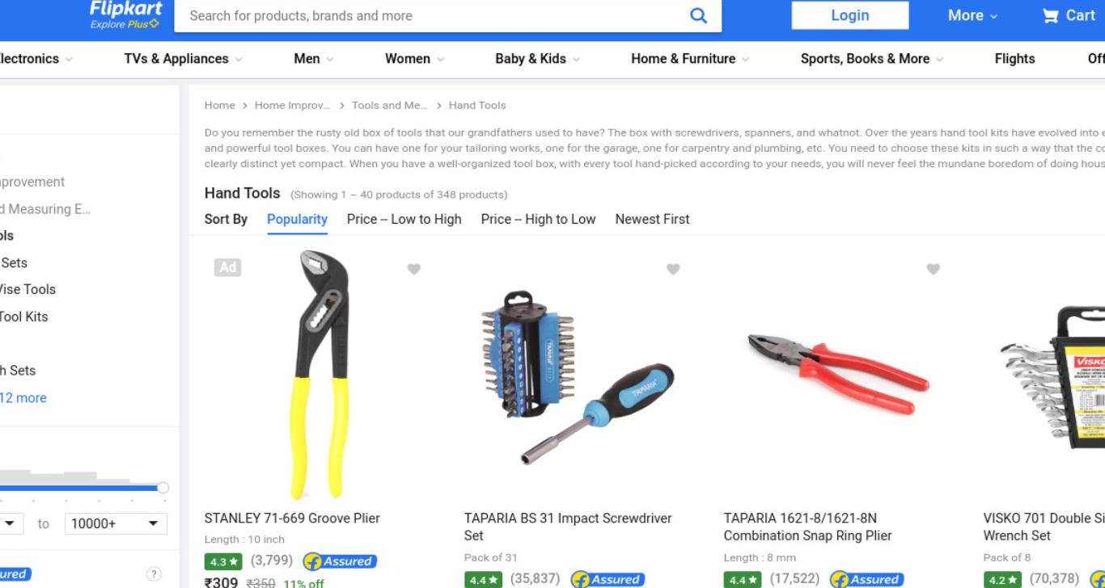This screenshot has width=1105, height=588.
Task: Open the TAPARIA combination plier product image
Action: [x=837, y=375]
